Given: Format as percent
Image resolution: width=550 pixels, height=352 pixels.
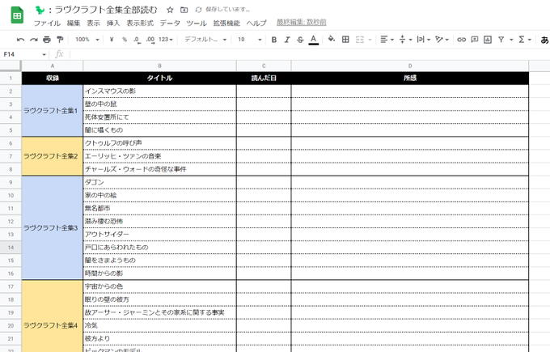Looking at the screenshot, I should tap(125, 40).
